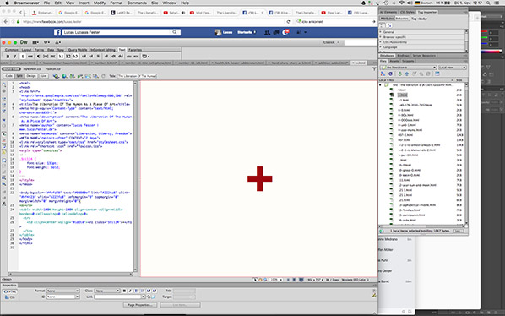Image resolution: width=505 pixels, height=316 pixels.
Task: Click the Strong (S) button in insert bar
Action: [23, 57]
